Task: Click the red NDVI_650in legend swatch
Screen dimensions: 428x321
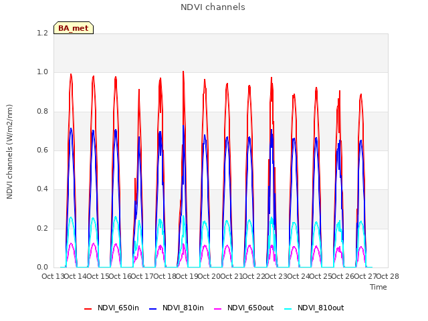Action: [x=88, y=309]
